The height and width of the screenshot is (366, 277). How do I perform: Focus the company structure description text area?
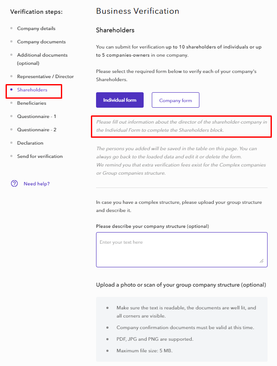click(181, 250)
